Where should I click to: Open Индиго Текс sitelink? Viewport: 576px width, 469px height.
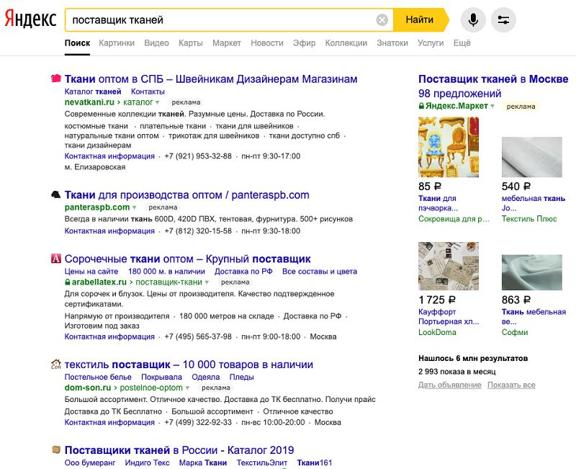click(x=148, y=463)
